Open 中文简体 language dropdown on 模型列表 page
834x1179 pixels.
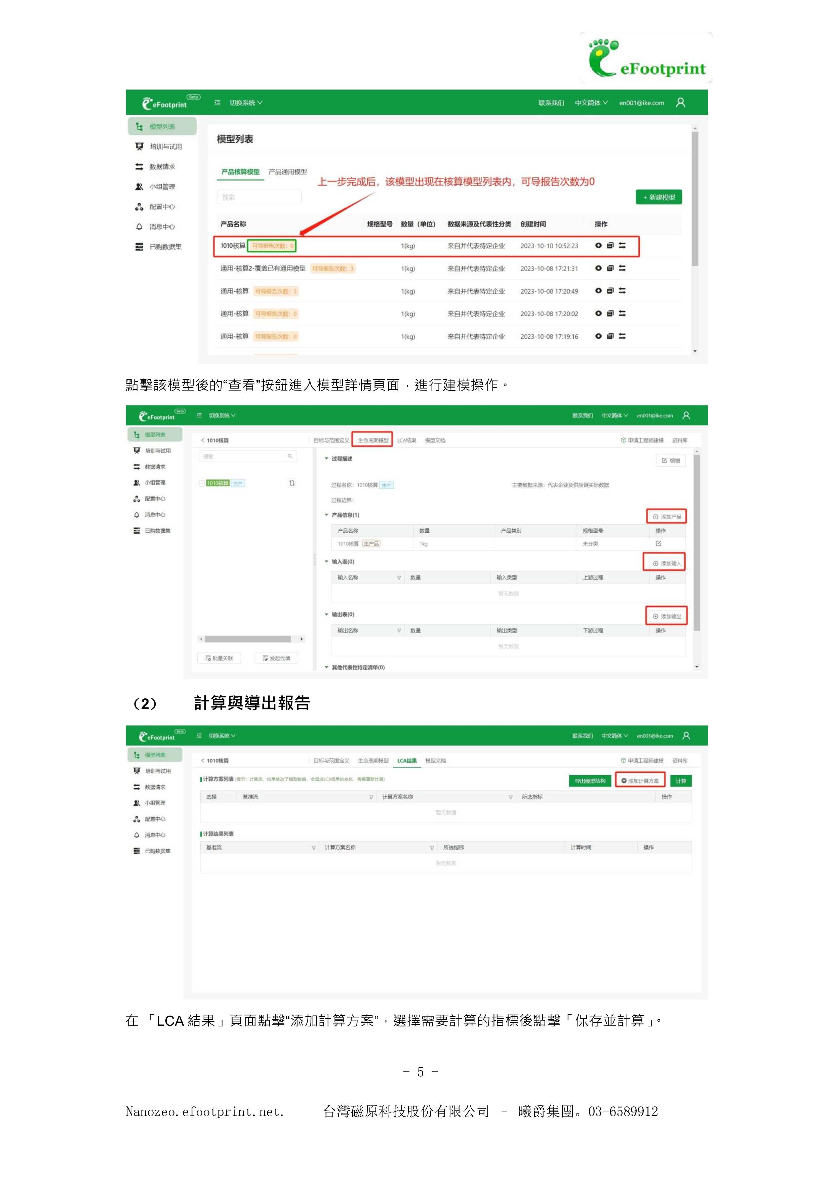pos(591,103)
